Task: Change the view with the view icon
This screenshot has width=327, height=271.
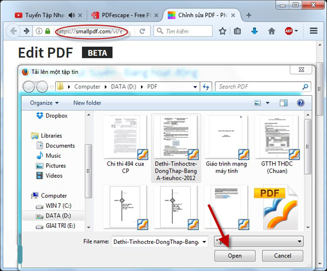Action: (x=258, y=103)
